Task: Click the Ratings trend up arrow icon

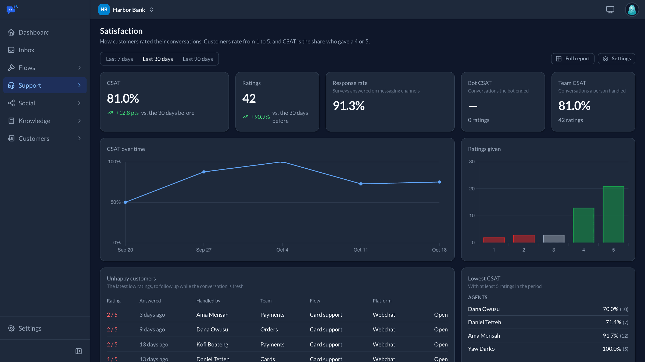Action: point(246,117)
